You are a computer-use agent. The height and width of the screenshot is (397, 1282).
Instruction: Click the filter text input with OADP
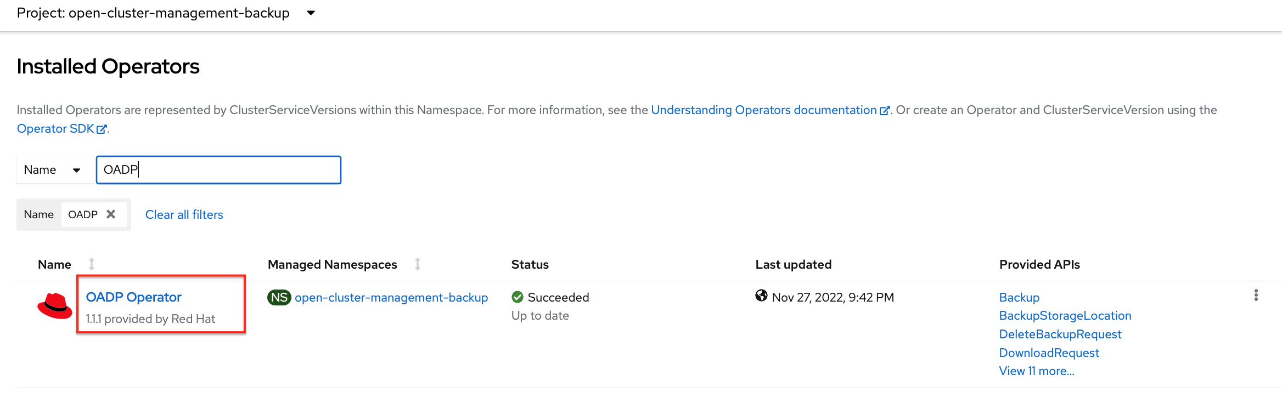click(218, 170)
